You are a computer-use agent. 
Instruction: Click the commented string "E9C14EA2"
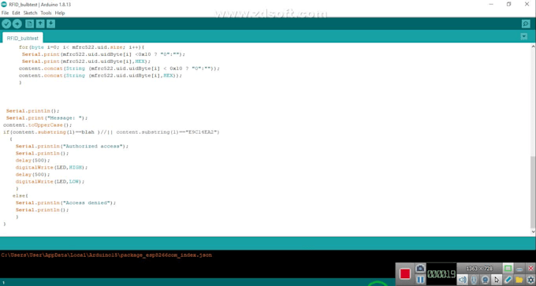coord(202,132)
